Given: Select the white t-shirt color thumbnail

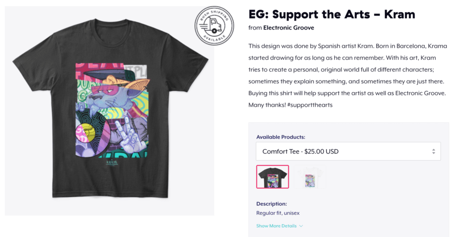Looking at the screenshot, I should 310,177.
